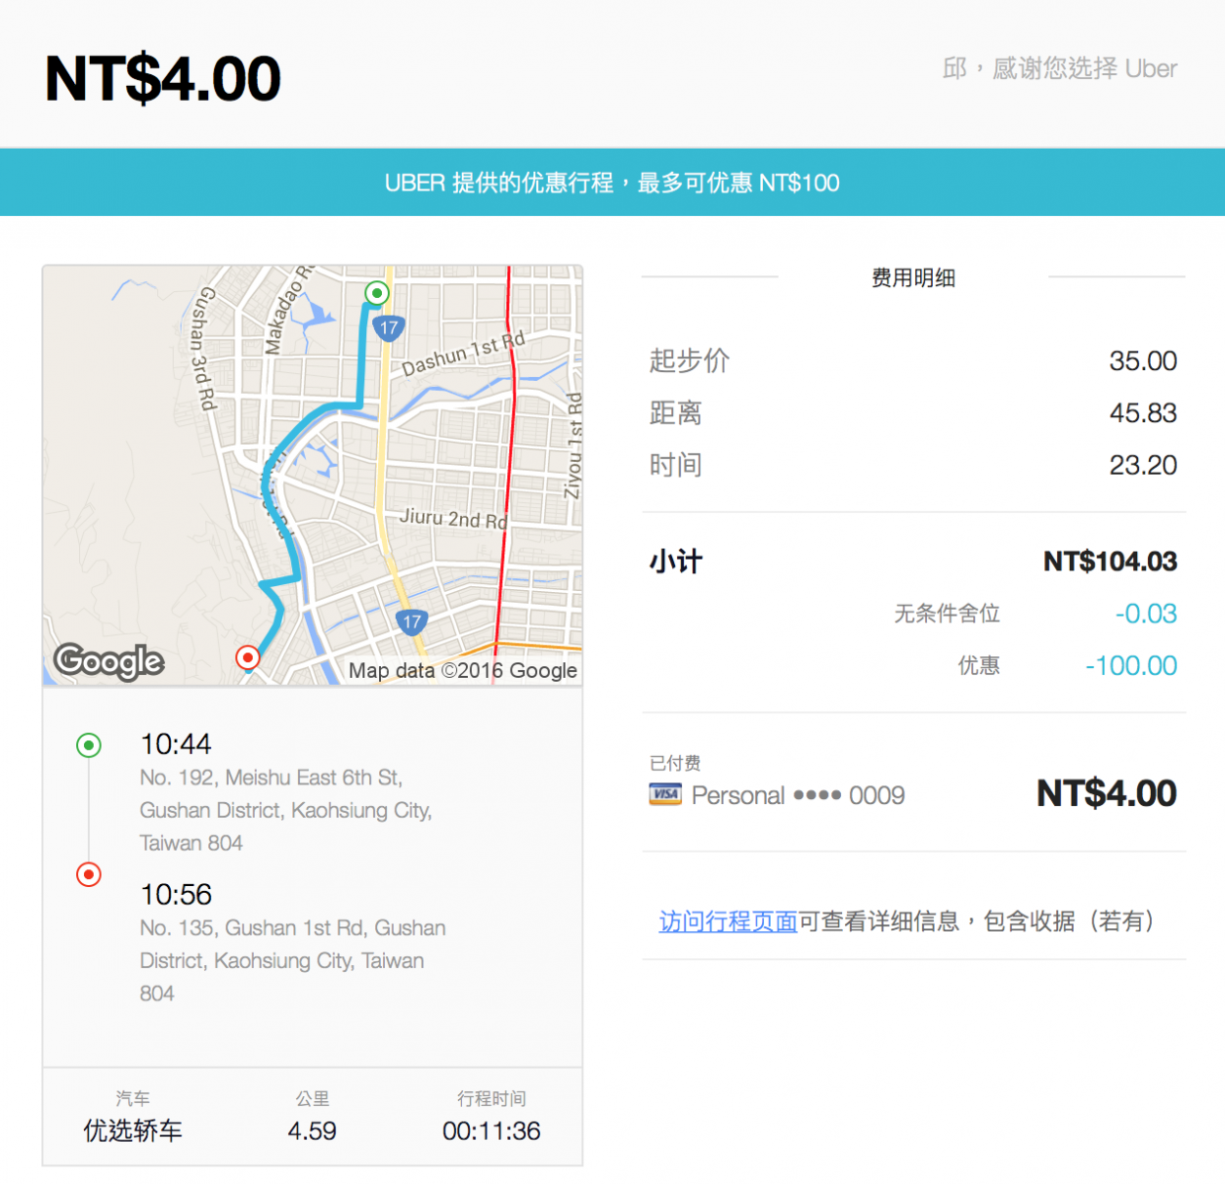Click the large NT$4.00 header total
The image size is (1225, 1184).
pyautogui.click(x=163, y=78)
